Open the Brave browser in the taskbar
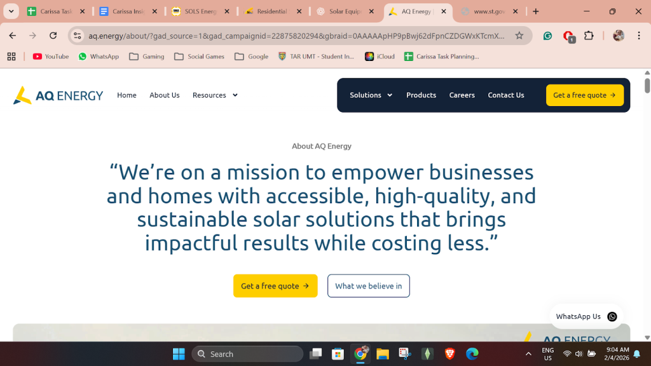 (449, 354)
